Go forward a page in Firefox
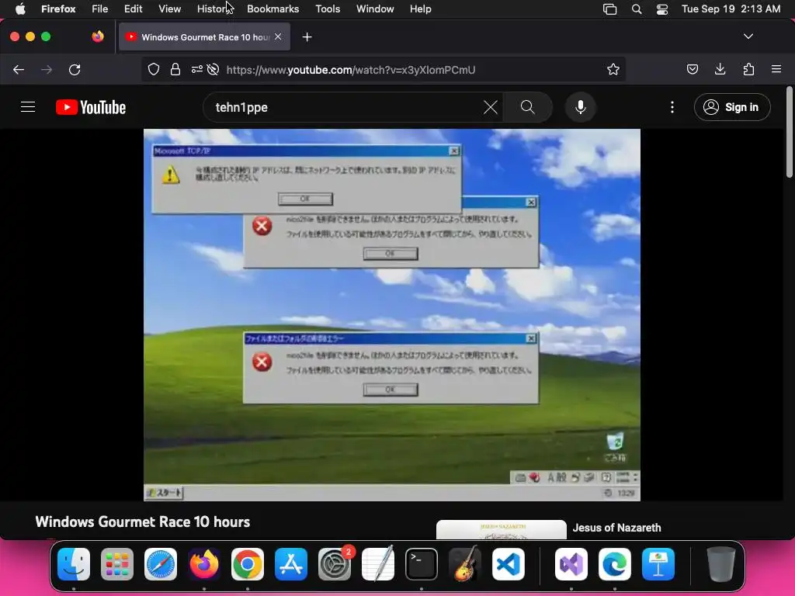 [x=47, y=69]
